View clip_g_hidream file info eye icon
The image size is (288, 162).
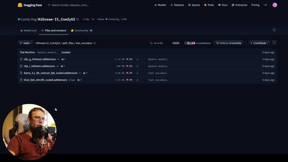[x=63, y=59]
